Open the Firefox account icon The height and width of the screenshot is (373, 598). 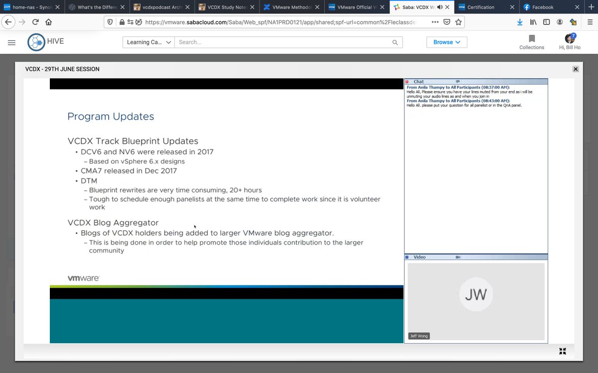[x=560, y=22]
